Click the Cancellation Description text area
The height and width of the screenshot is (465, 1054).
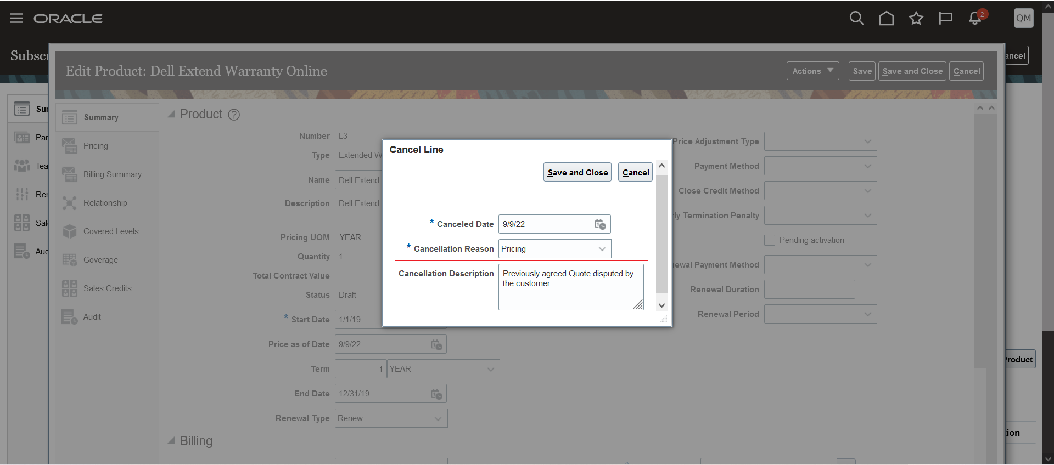pyautogui.click(x=571, y=287)
